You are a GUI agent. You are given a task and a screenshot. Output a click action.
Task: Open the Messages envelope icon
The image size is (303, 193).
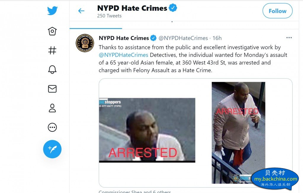pos(52,89)
